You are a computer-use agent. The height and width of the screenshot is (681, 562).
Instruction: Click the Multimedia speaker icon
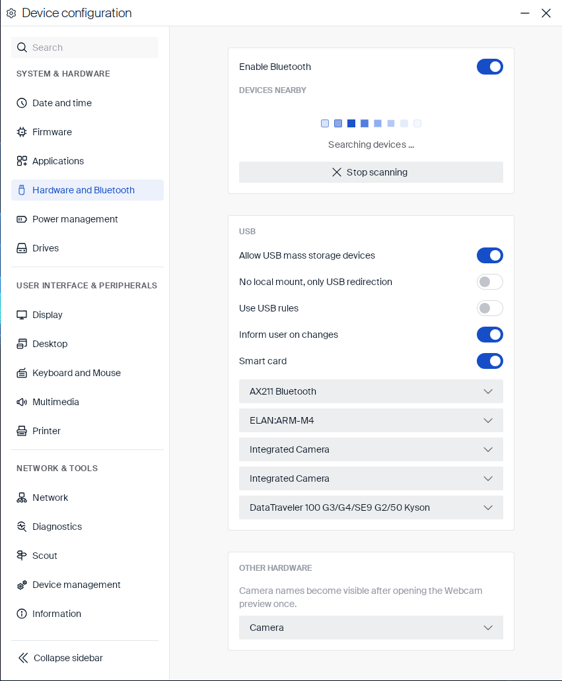click(x=22, y=402)
